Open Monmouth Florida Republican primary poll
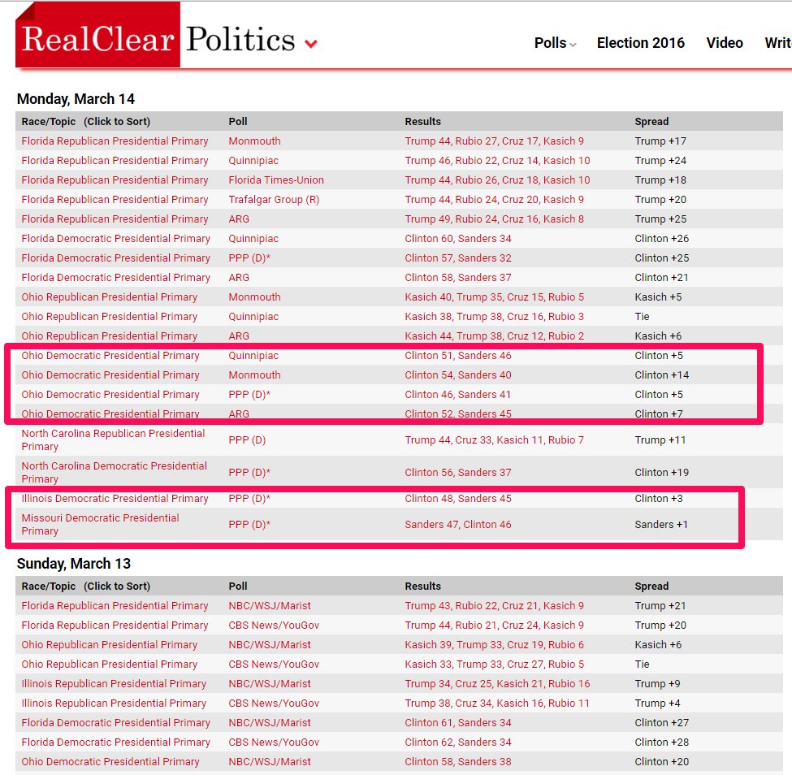 pyautogui.click(x=254, y=141)
